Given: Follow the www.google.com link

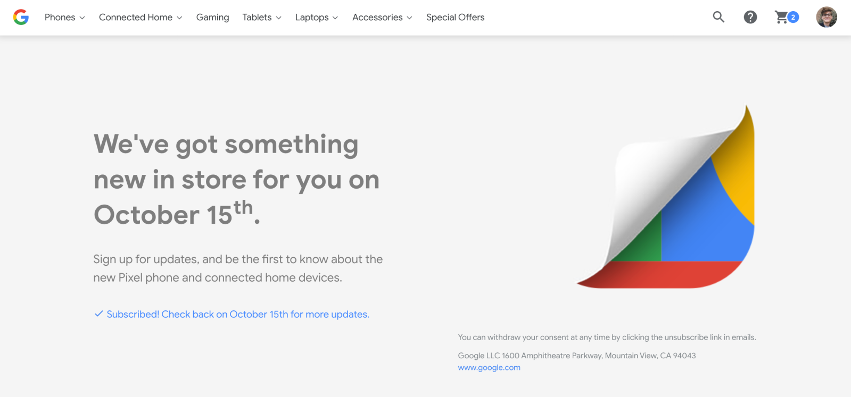Looking at the screenshot, I should 489,368.
